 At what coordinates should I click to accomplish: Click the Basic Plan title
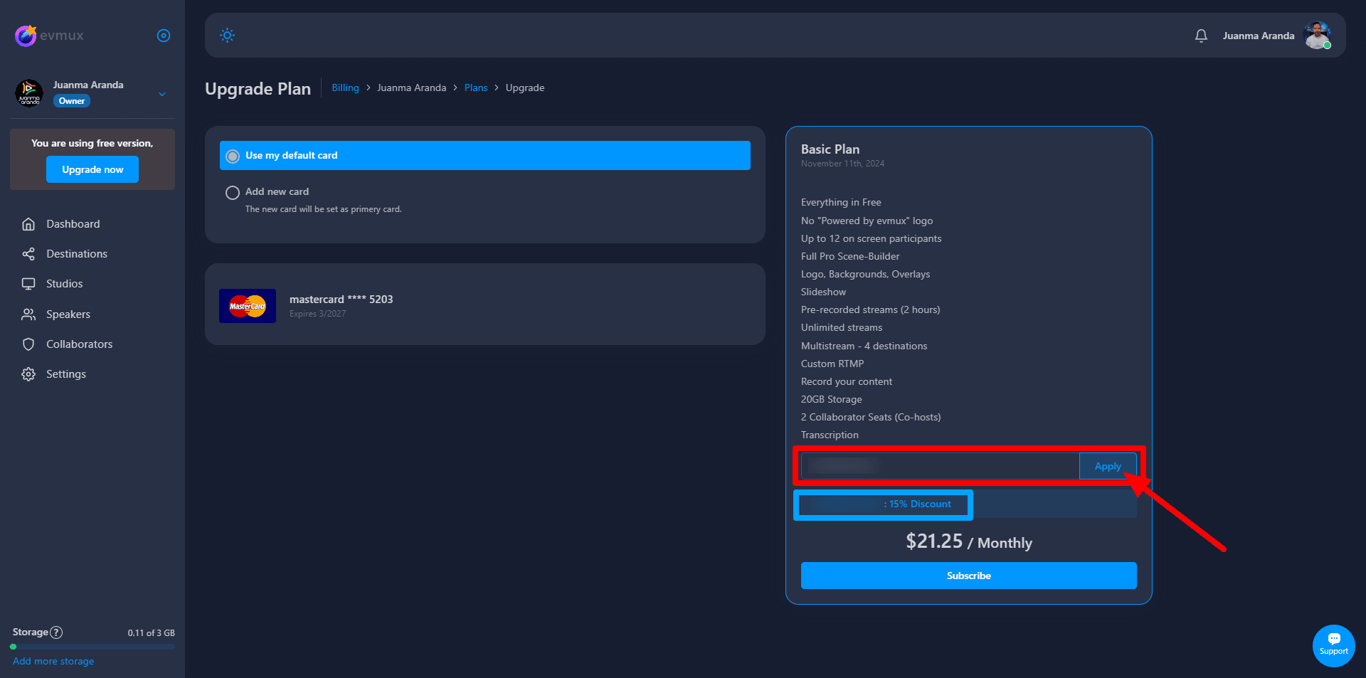[830, 149]
